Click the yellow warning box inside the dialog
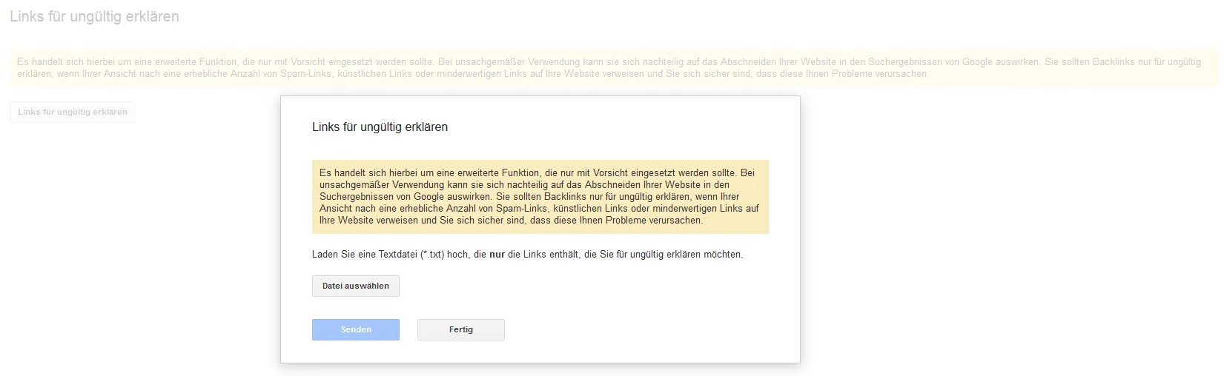This screenshot has width=1224, height=376. click(540, 196)
